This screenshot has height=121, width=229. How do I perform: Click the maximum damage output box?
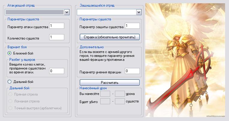120,94
